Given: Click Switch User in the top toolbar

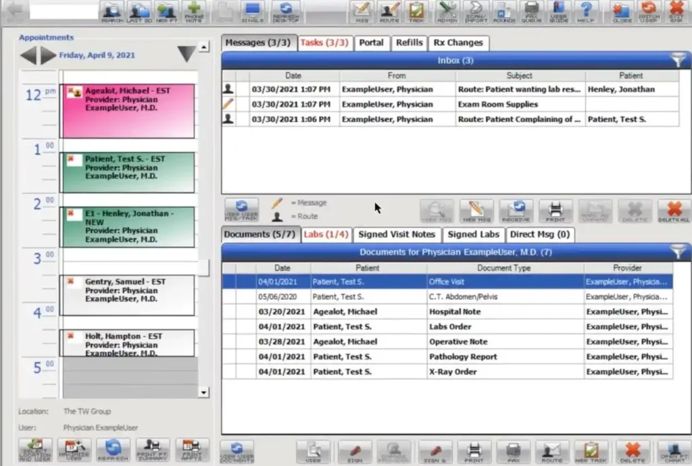Looking at the screenshot, I should coord(649,11).
